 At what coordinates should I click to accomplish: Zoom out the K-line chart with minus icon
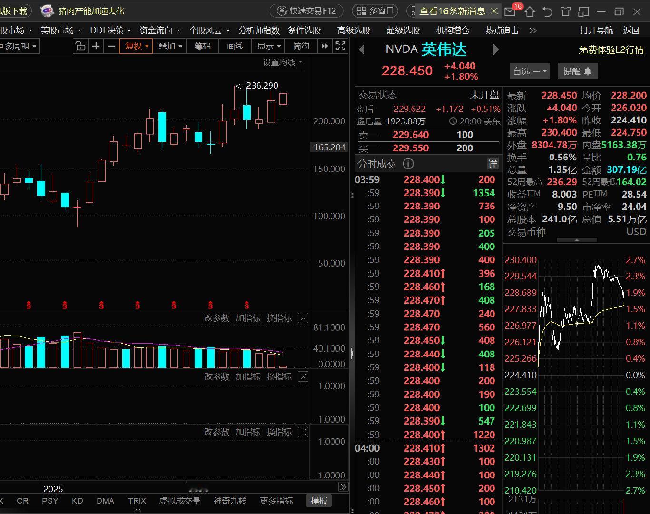pyautogui.click(x=111, y=46)
